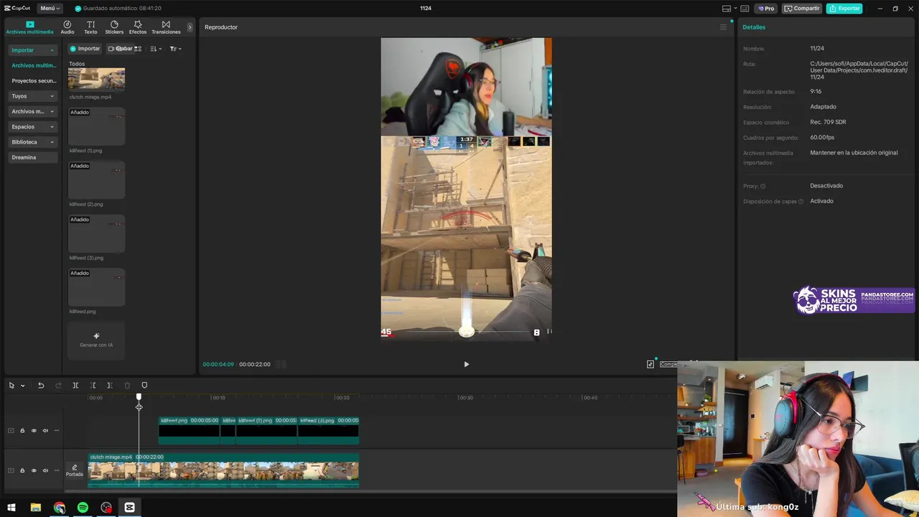Open the Efectos panel
The image size is (919, 517).
pos(138,27)
